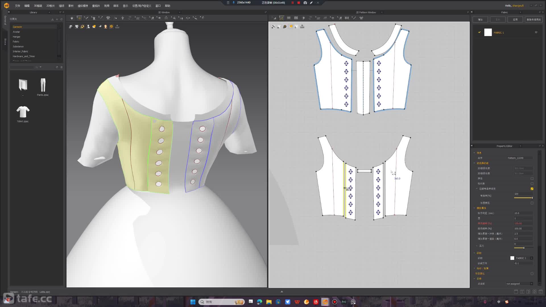Collapse the 织物 section

pyautogui.click(x=474, y=253)
